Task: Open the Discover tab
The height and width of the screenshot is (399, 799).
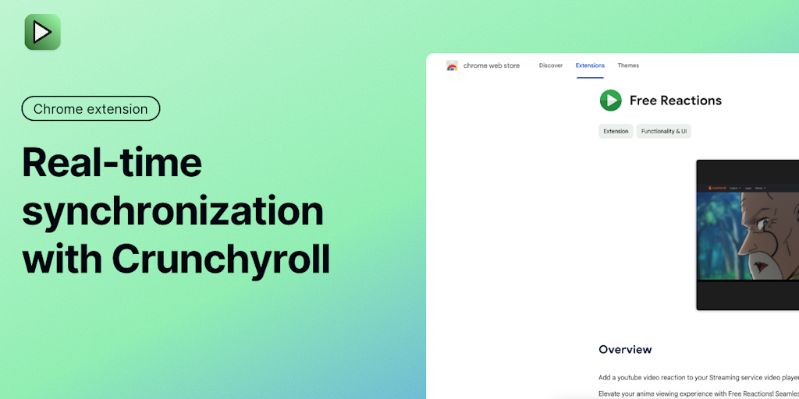Action: 551,65
